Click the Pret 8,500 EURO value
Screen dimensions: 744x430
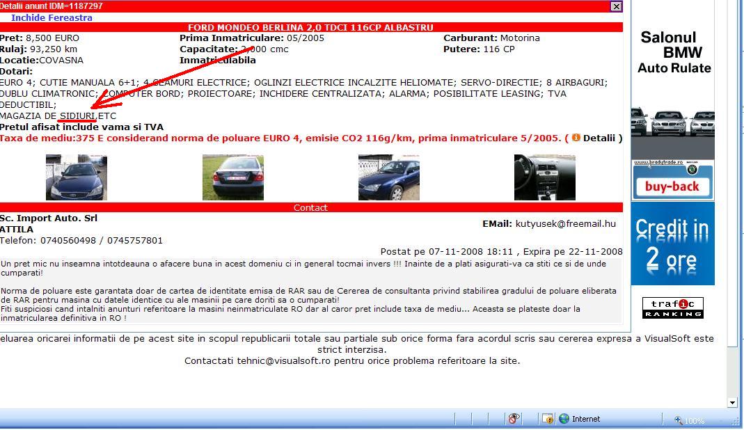[52, 38]
